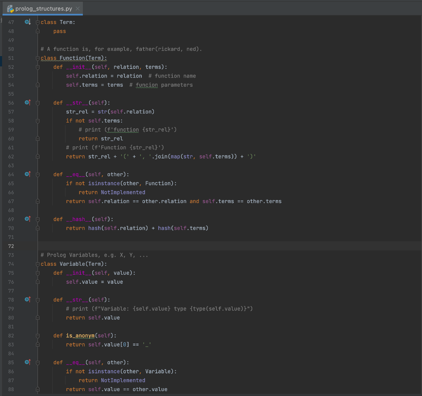Click the fold end marker on line 67
422x396 pixels.
[x=38, y=201]
